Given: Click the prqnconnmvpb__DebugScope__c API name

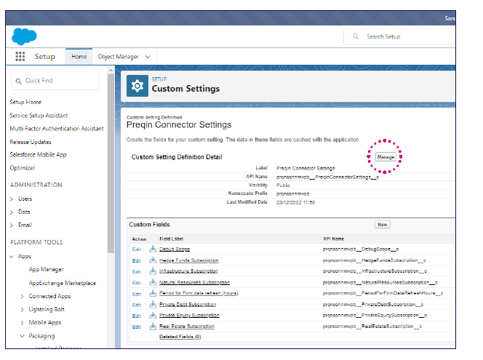Looking at the screenshot, I should (361, 249).
